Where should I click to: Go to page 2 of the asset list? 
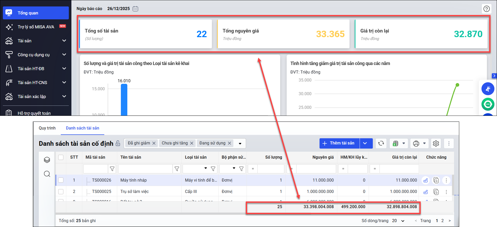[442, 221]
